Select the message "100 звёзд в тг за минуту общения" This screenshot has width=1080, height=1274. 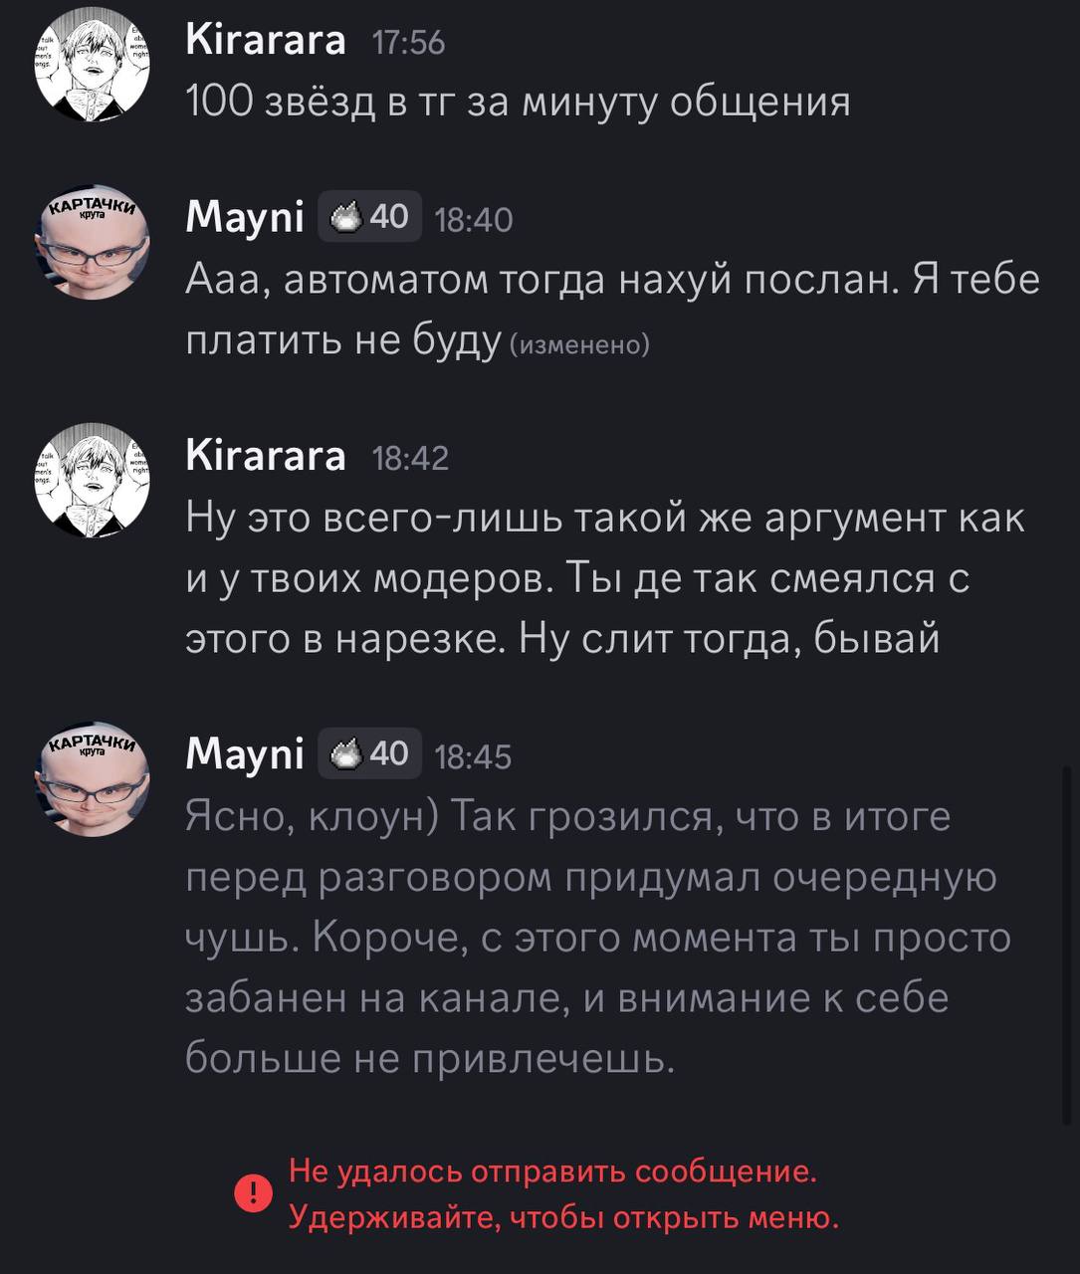tap(518, 102)
